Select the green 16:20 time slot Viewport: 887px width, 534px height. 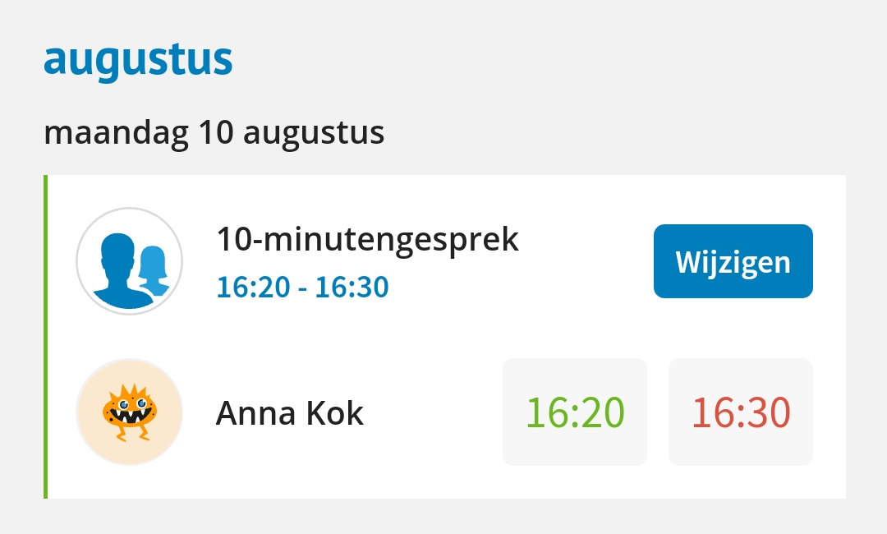click(x=575, y=412)
